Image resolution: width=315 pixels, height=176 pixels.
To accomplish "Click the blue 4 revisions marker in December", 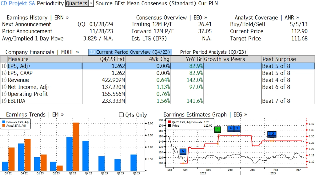I will (231, 128).
